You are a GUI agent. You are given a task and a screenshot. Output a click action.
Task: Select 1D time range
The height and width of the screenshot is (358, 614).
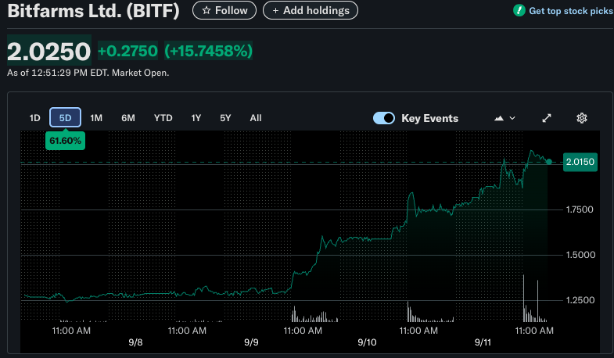(x=35, y=118)
